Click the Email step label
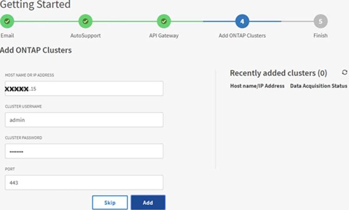The image size is (349, 210). (x=7, y=36)
